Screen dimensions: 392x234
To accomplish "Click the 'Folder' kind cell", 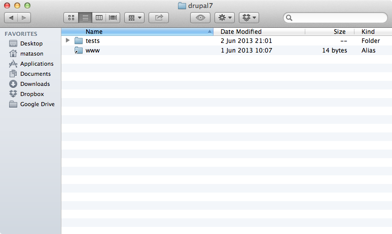I will point(371,40).
